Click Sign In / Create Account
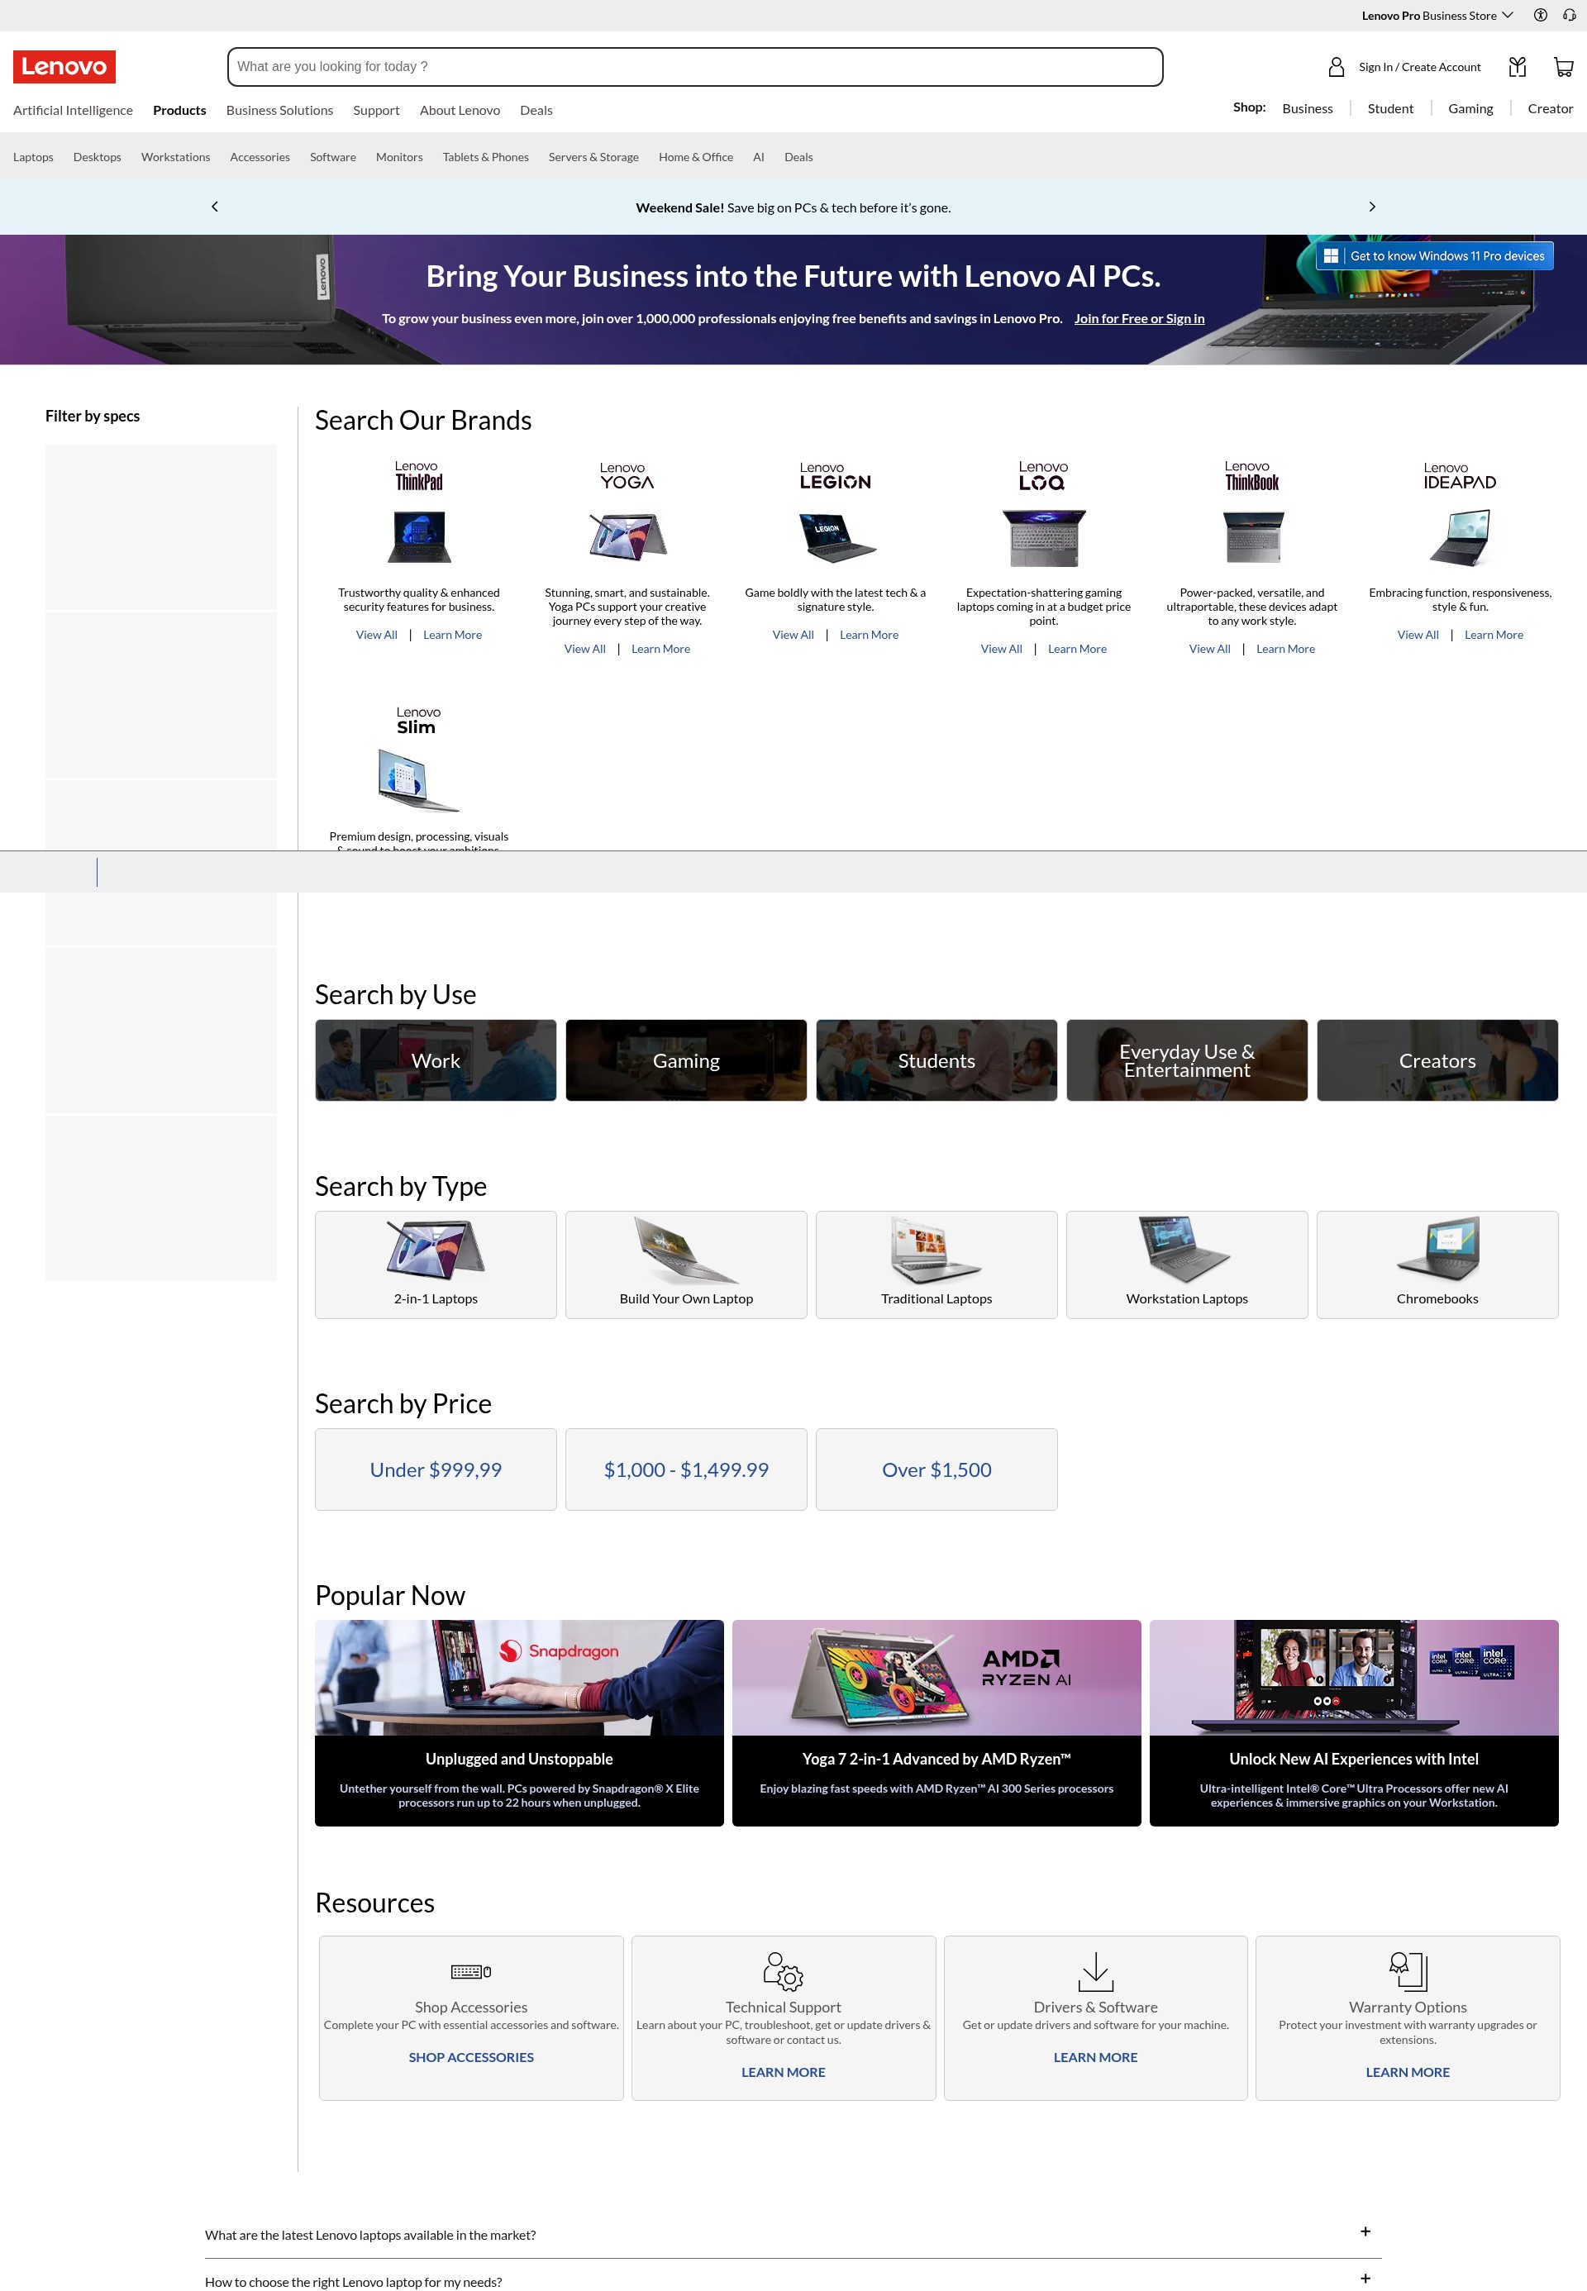 point(1419,67)
